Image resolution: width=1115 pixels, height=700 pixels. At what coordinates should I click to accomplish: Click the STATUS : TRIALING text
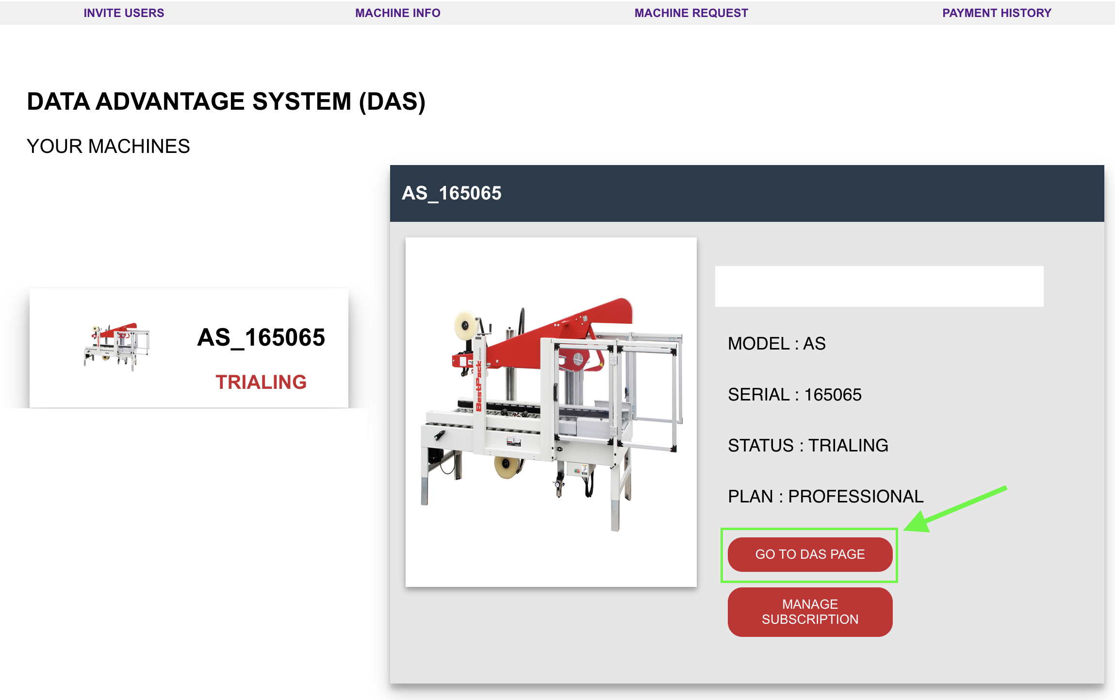(x=807, y=445)
